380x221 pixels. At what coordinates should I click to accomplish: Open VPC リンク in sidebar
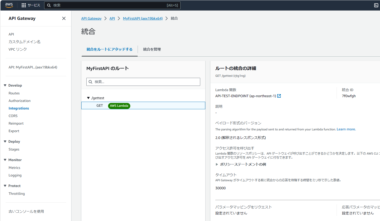point(18,49)
